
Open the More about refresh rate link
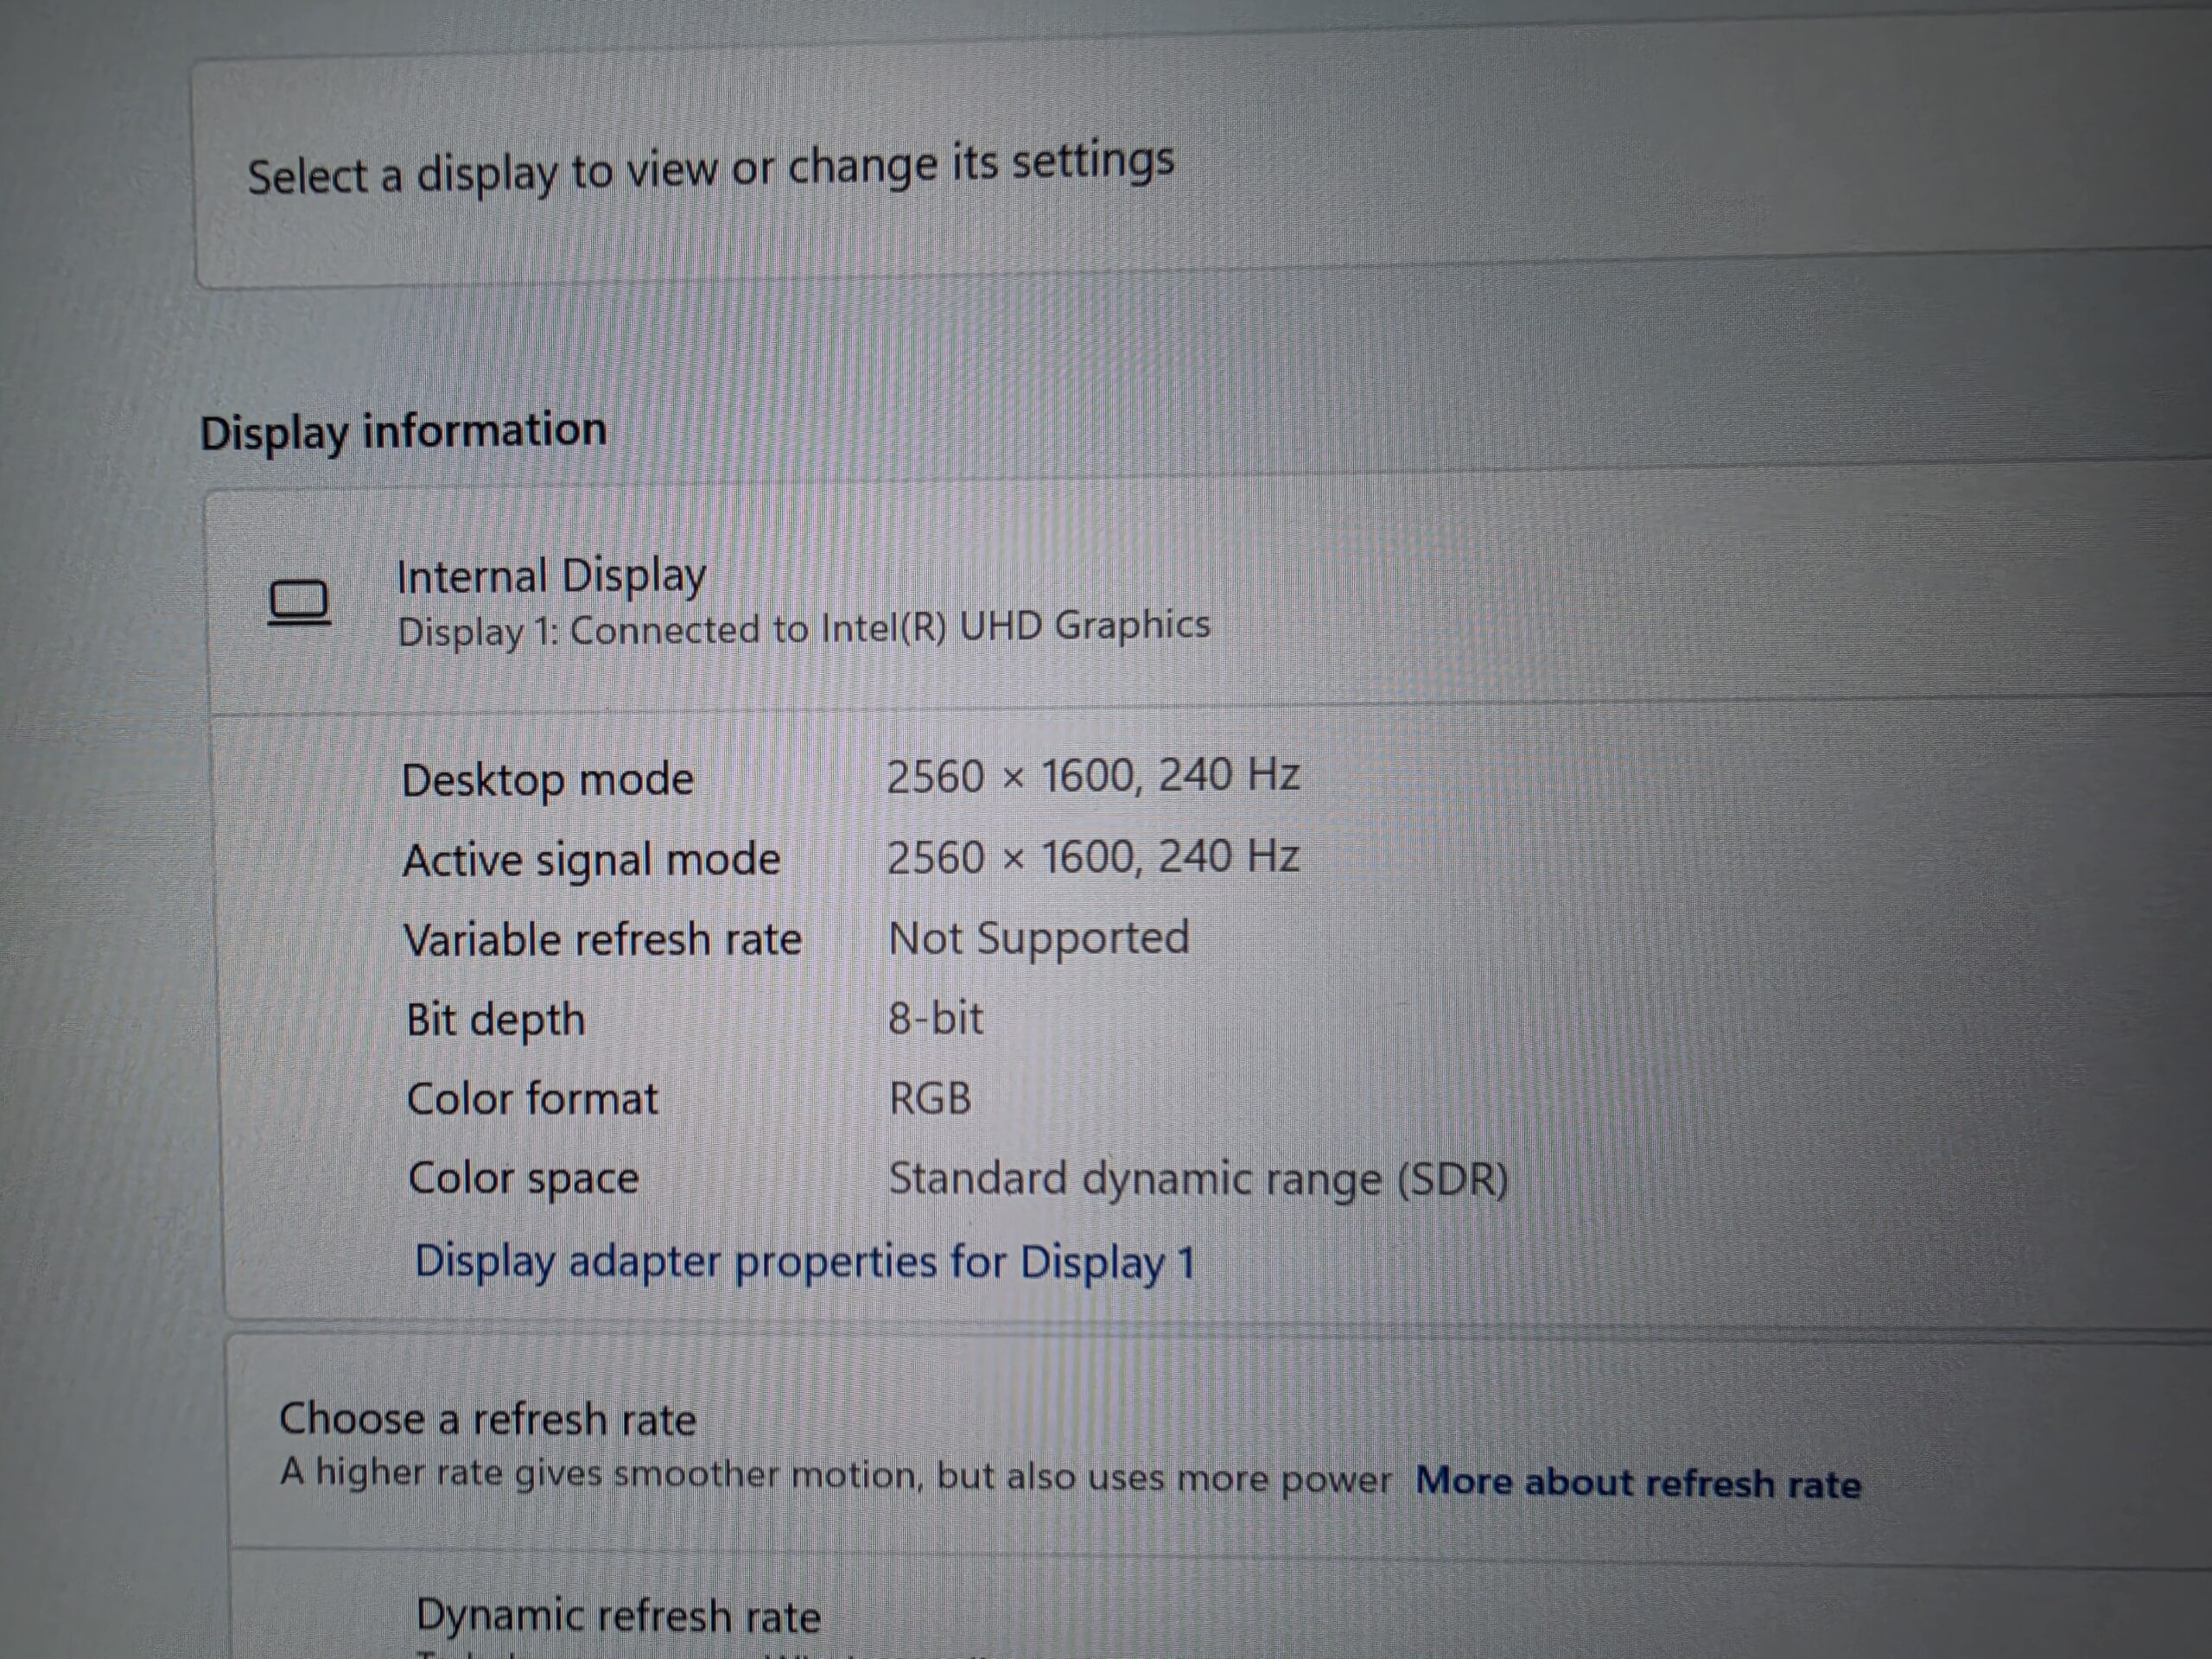(x=1638, y=1482)
